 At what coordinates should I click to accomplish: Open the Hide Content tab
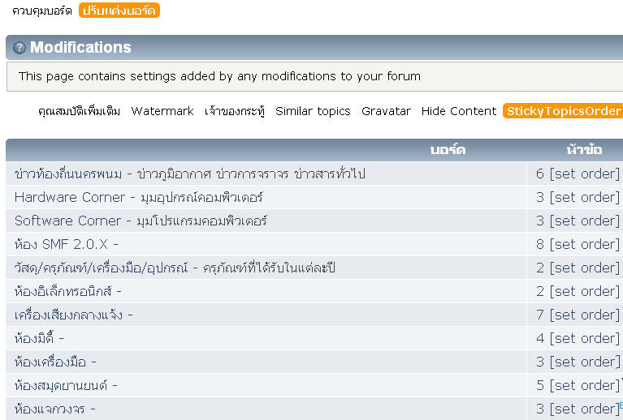(x=458, y=111)
